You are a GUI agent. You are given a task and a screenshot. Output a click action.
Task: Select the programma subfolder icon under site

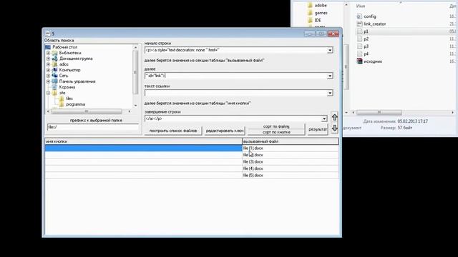coord(62,104)
